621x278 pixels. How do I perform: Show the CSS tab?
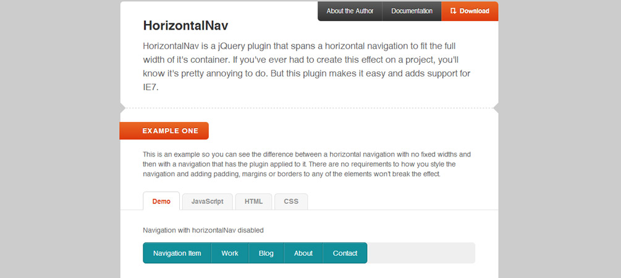pos(291,202)
